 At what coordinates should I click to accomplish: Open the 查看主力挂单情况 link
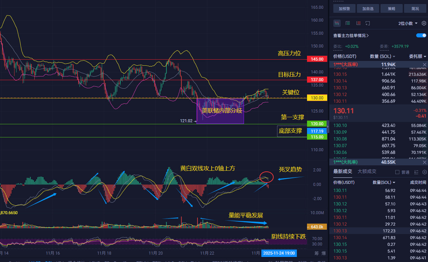click(x=351, y=35)
